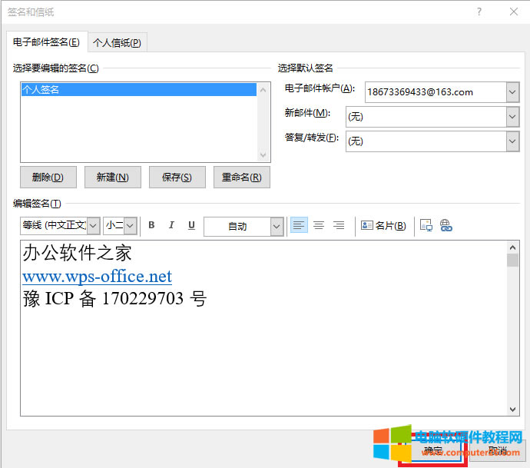This screenshot has width=530, height=468.
Task: Center align the signature text
Action: (x=319, y=225)
